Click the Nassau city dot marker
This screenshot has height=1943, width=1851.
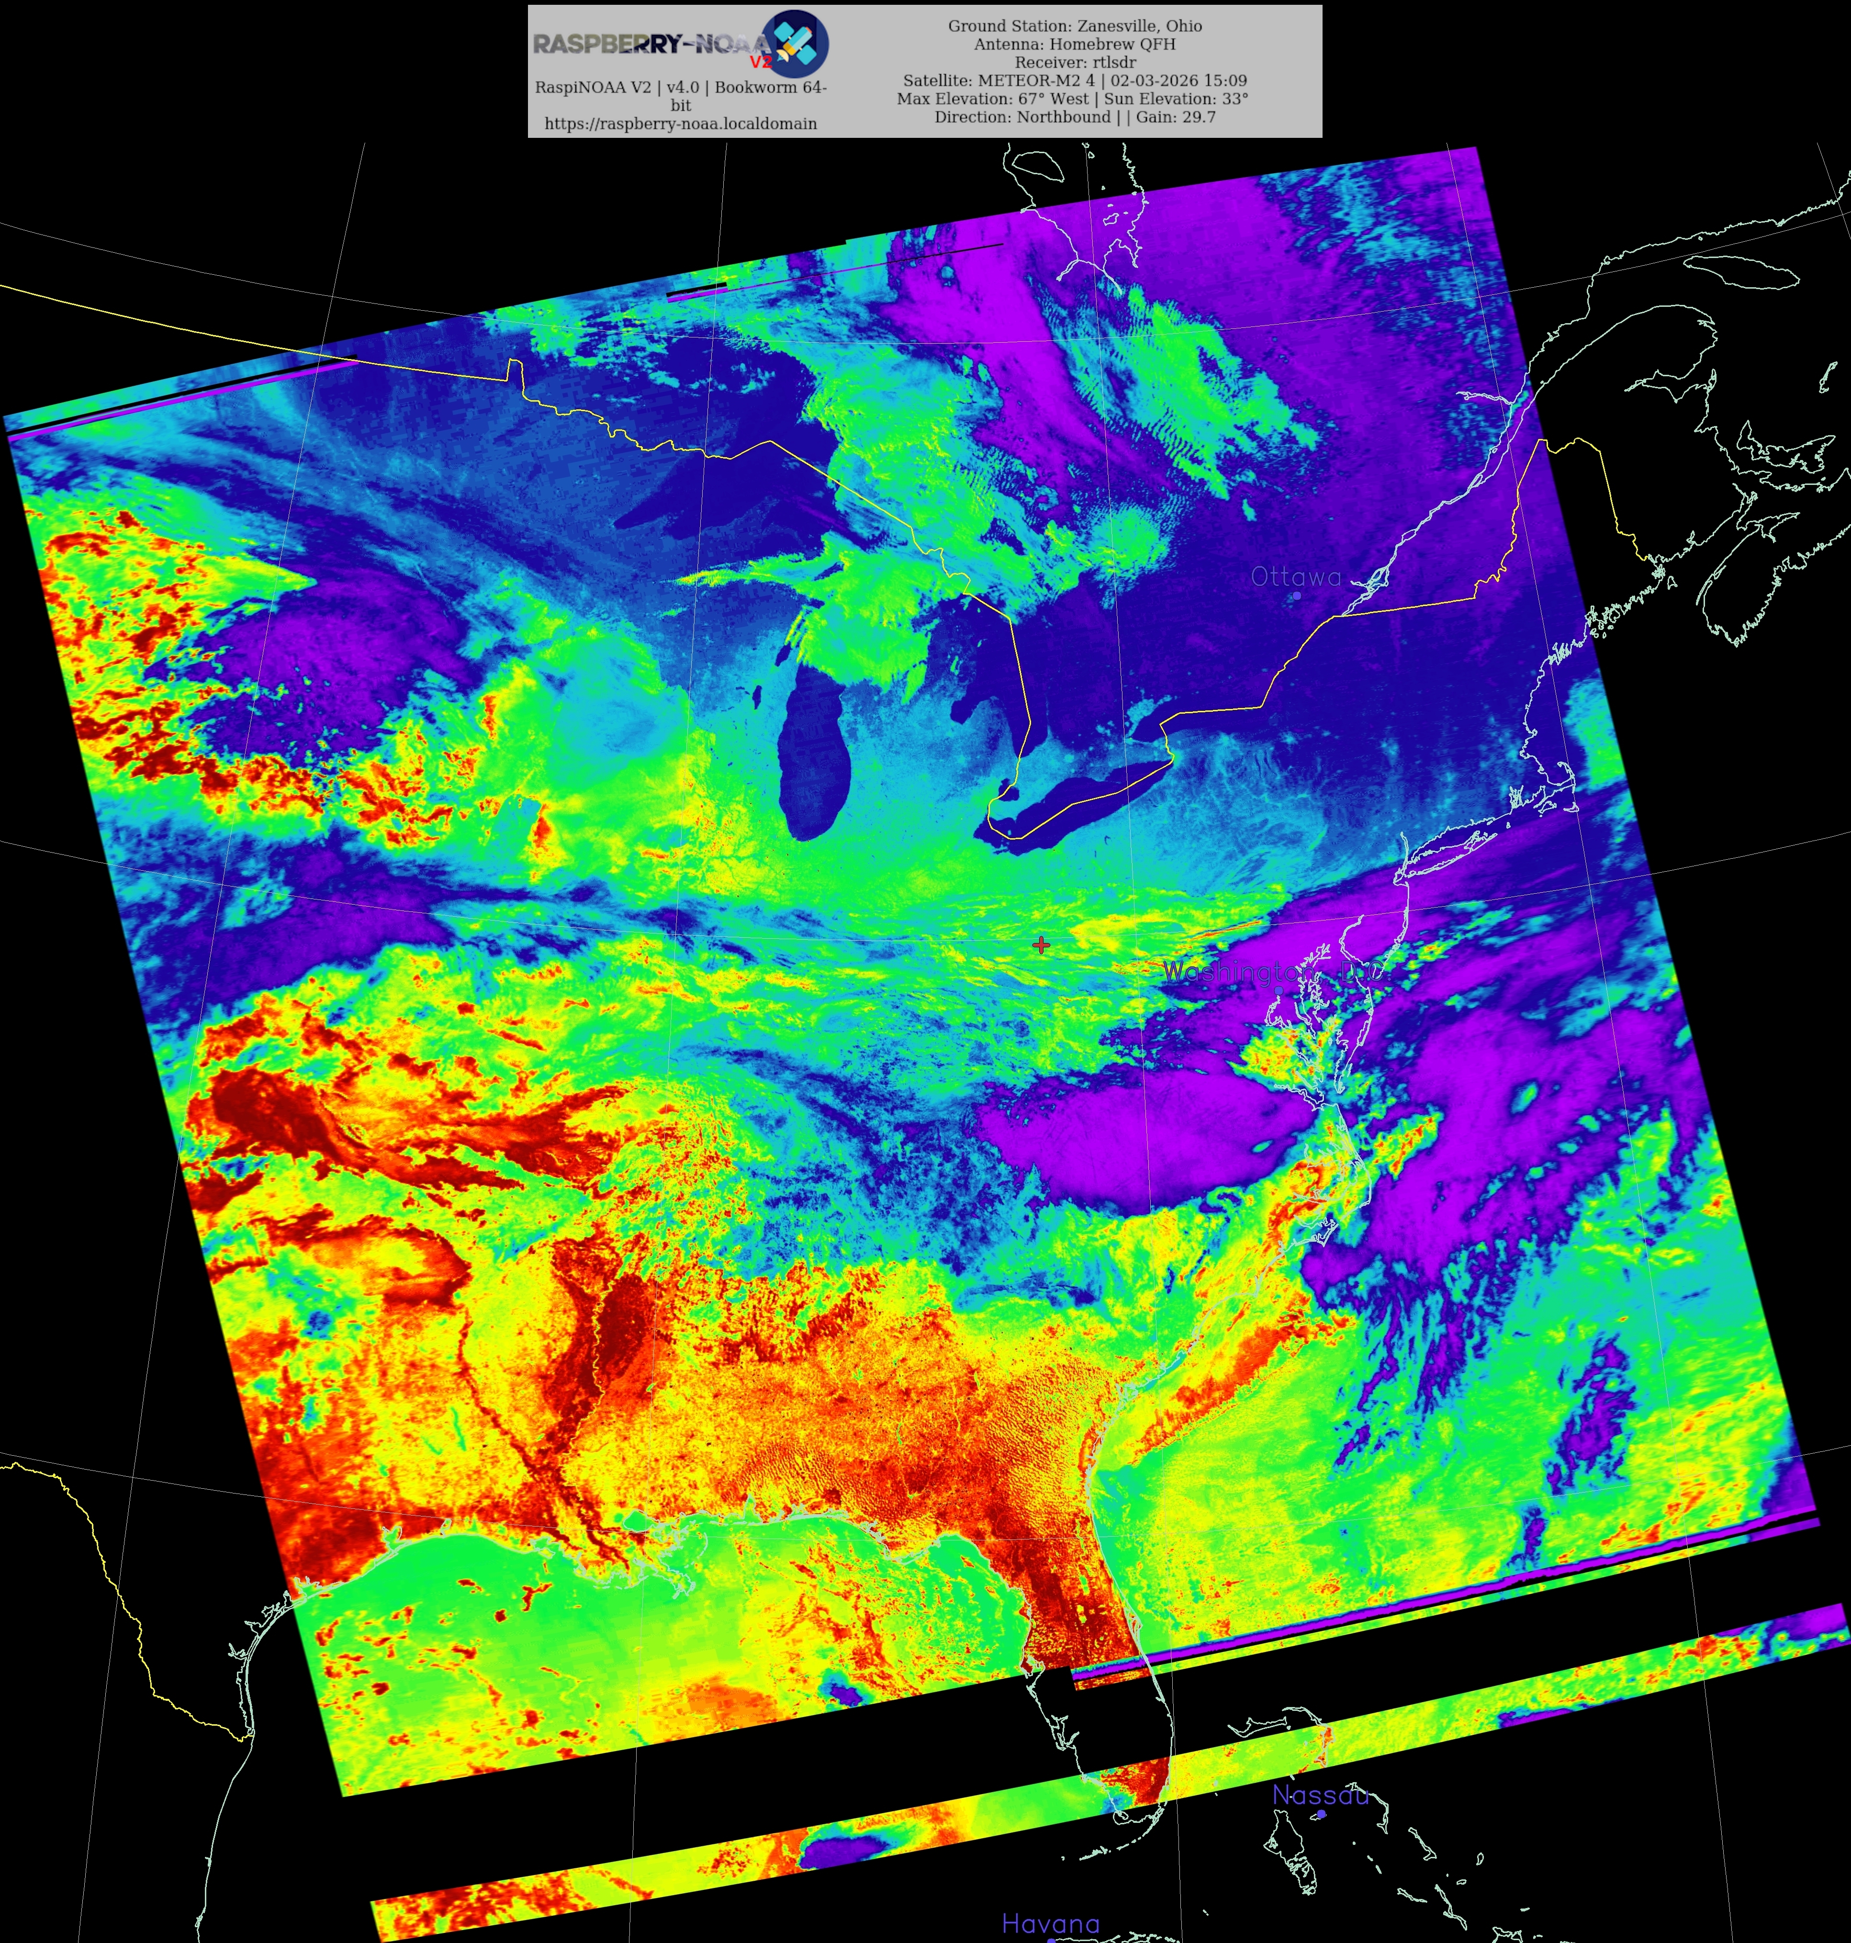pyautogui.click(x=1321, y=1814)
